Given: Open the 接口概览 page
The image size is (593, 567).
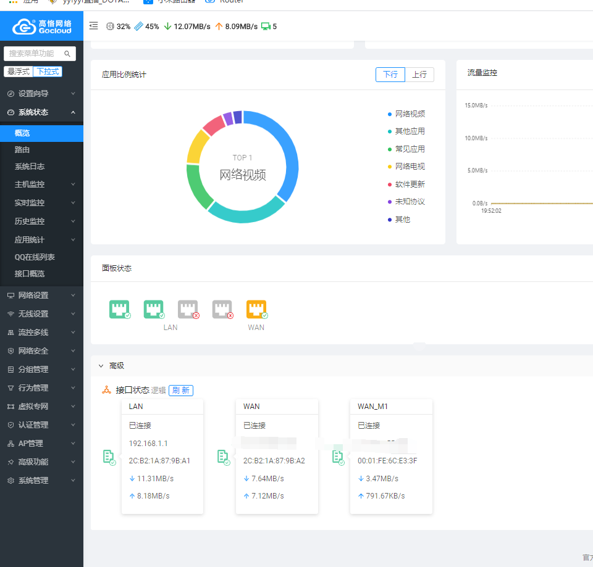Looking at the screenshot, I should click(30, 274).
